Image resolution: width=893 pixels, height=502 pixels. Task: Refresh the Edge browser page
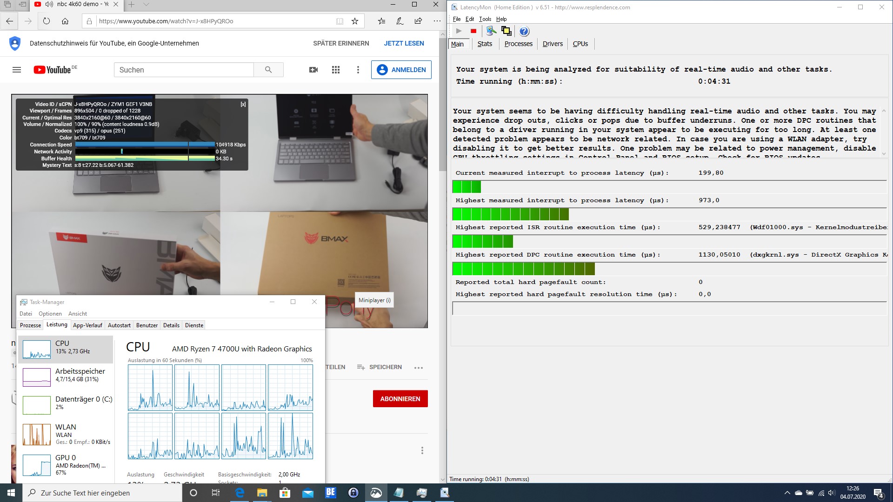[x=47, y=21]
